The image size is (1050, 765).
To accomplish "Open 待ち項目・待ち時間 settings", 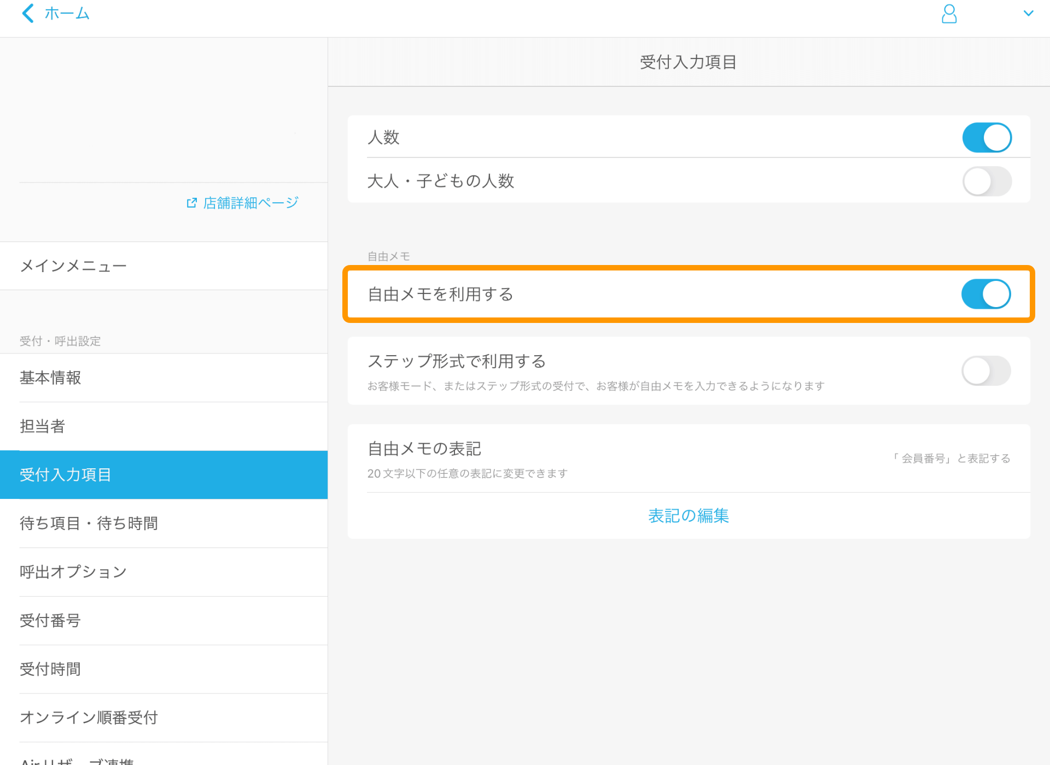I will point(89,523).
